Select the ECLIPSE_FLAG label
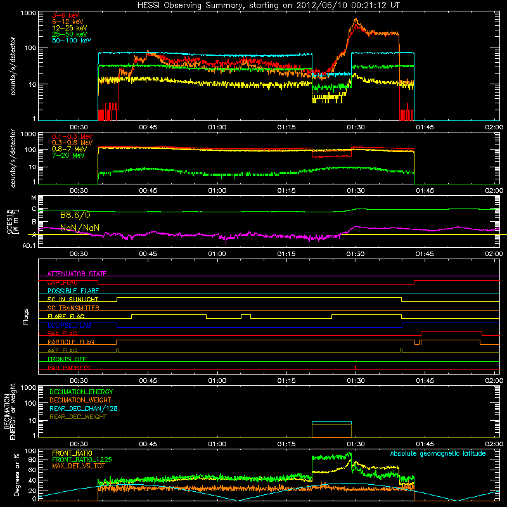 pyautogui.click(x=69, y=325)
